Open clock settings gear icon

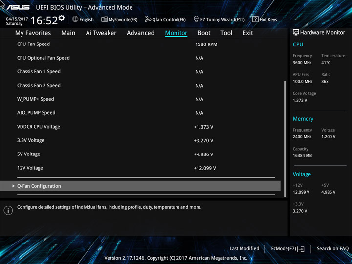62,18
